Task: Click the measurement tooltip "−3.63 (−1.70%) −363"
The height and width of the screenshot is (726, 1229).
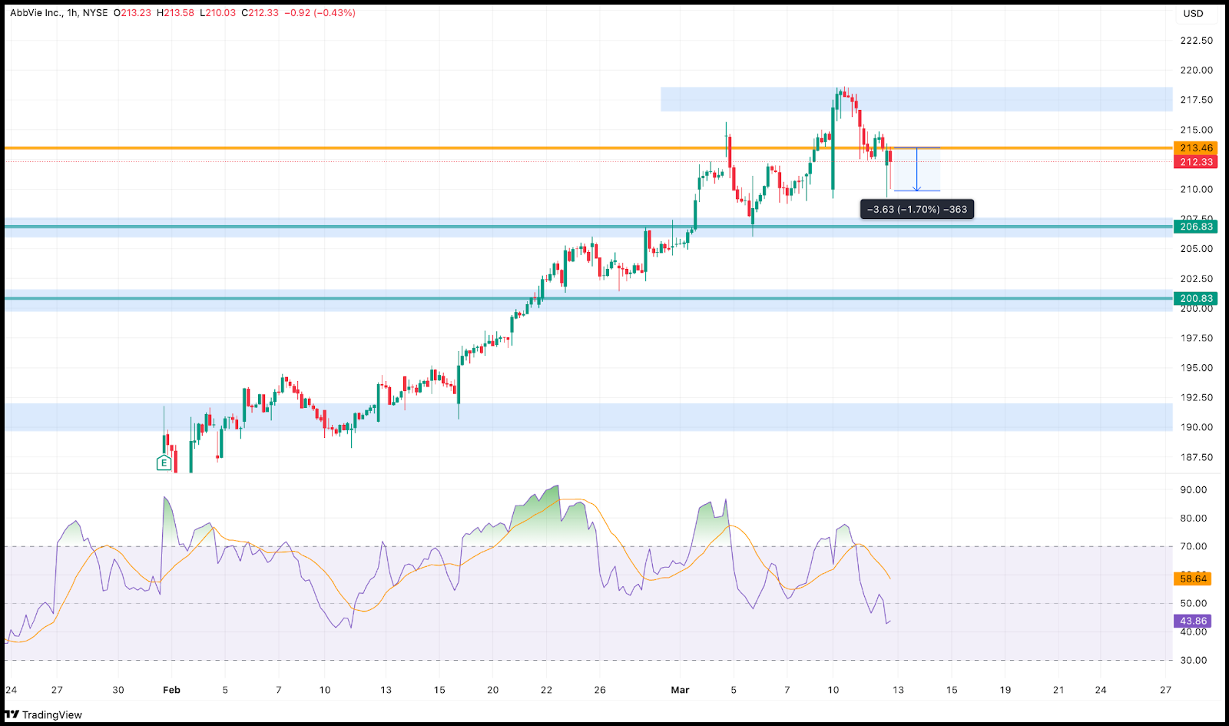Action: (917, 209)
